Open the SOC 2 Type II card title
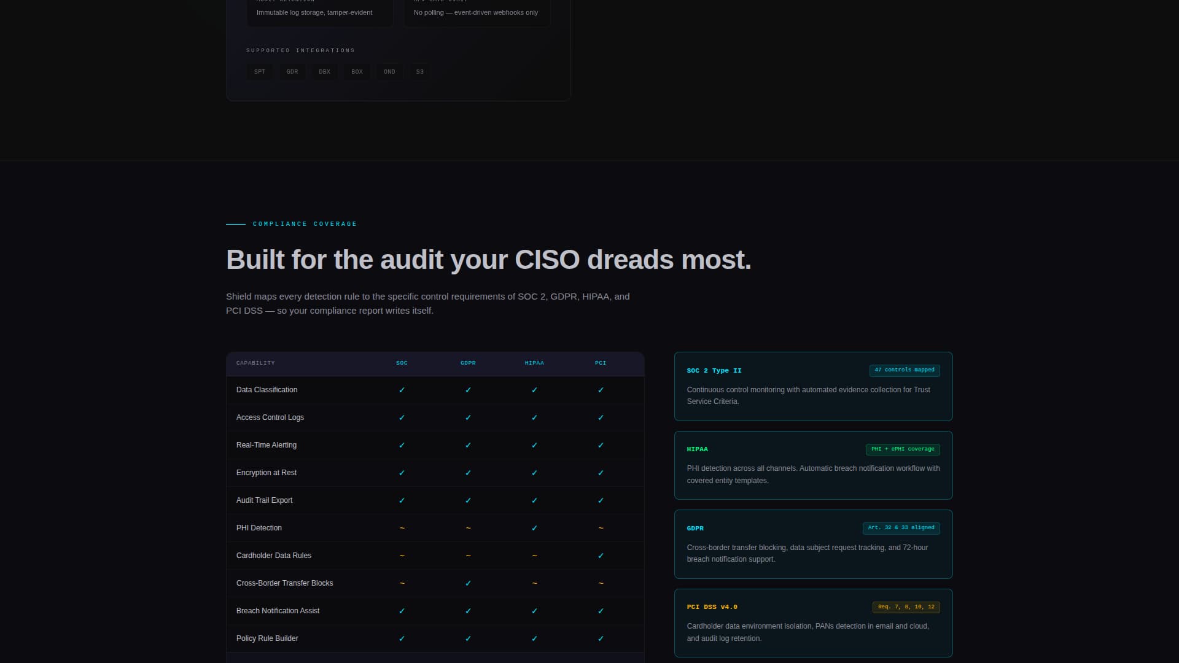The image size is (1179, 663). 714,371
